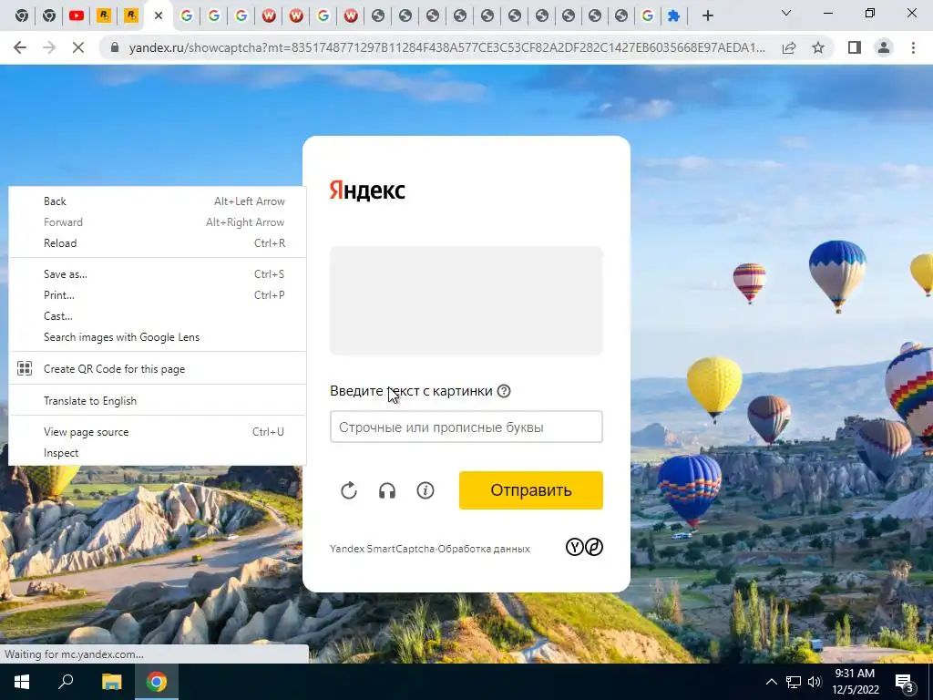933x700 pixels.
Task: Open captcha info via the circled i icon
Action: coord(425,490)
